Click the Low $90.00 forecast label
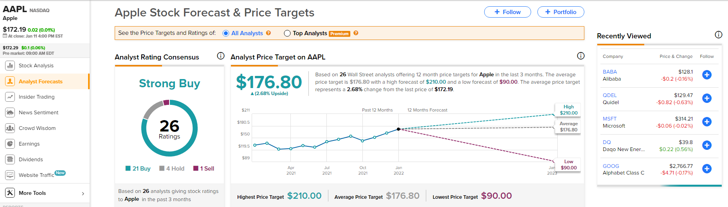This screenshot has width=728, height=207. click(568, 164)
